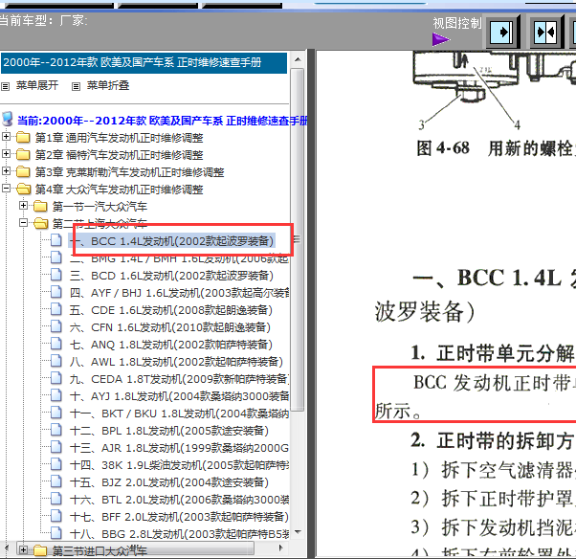Viewport: 576px width, 559px height.
Task: Select 第1章 通用汽车发动机正时维修调整
Action: tap(119, 138)
